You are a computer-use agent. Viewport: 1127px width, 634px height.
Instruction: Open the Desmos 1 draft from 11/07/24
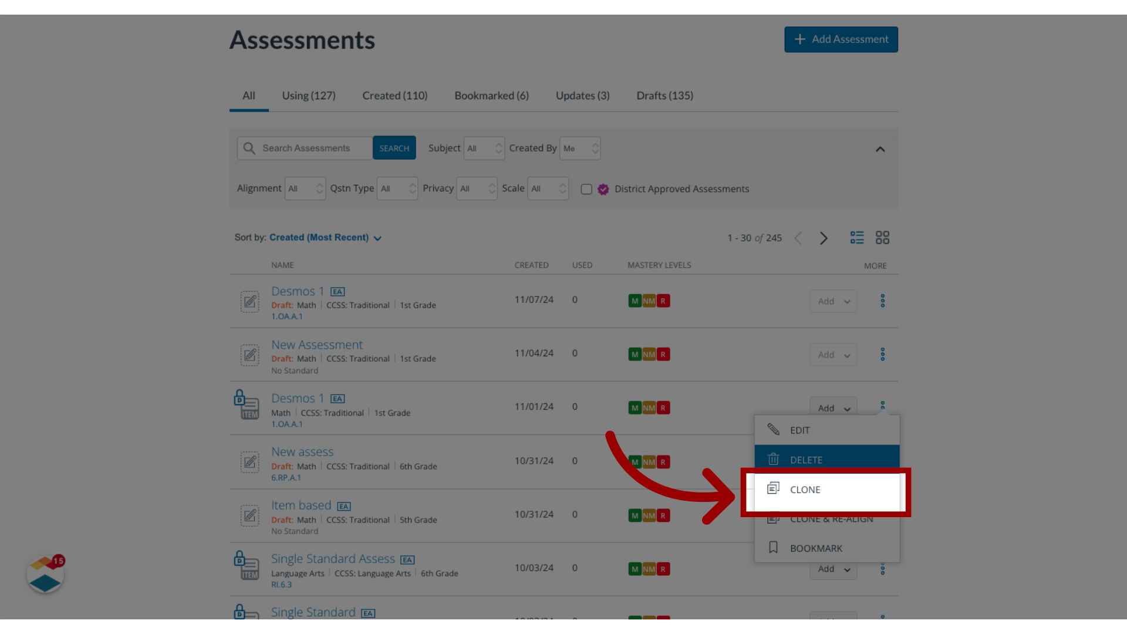click(298, 291)
